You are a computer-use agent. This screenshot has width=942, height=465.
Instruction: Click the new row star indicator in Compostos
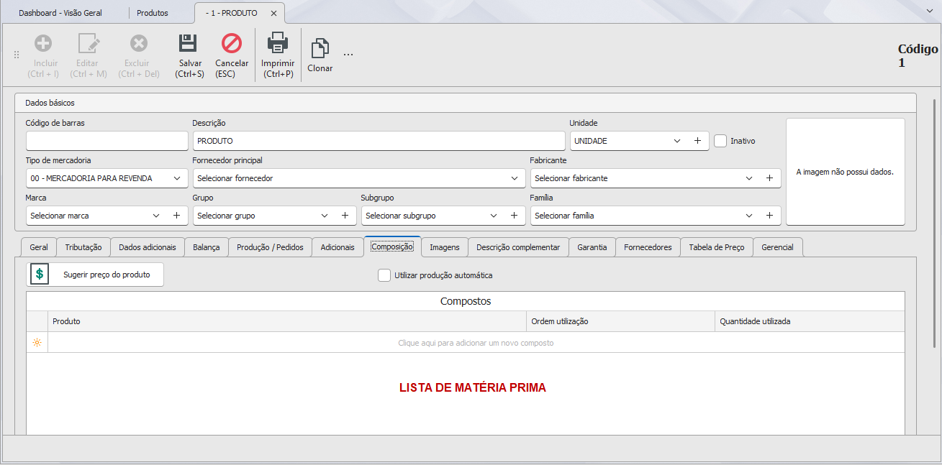coord(37,343)
